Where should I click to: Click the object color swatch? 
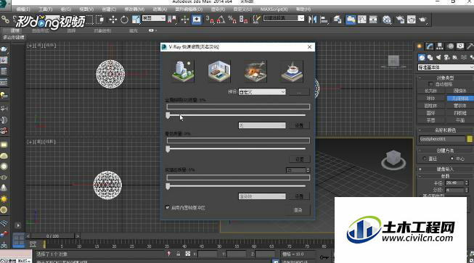click(470, 139)
